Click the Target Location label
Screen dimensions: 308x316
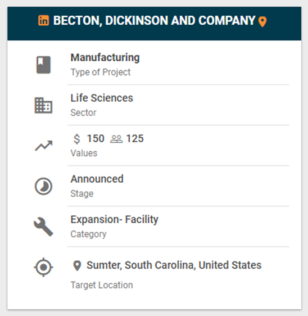[102, 285]
